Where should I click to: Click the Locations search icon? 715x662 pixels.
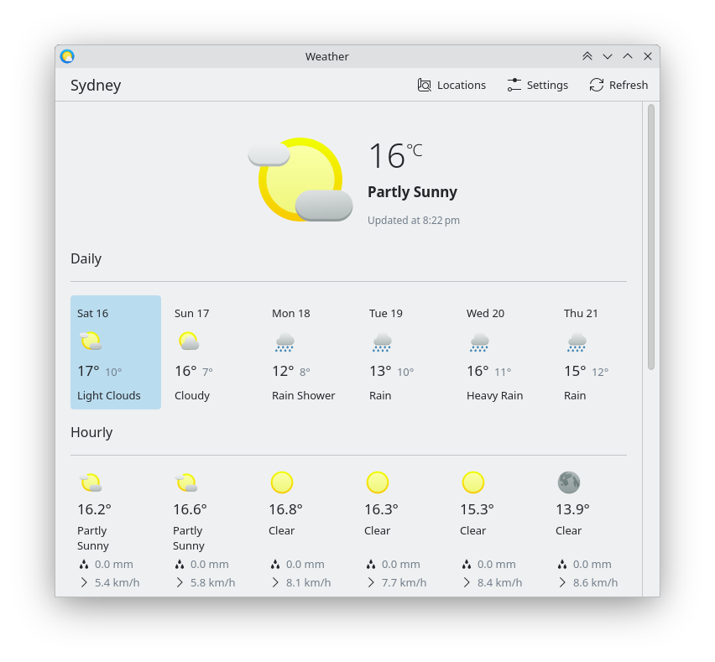424,85
